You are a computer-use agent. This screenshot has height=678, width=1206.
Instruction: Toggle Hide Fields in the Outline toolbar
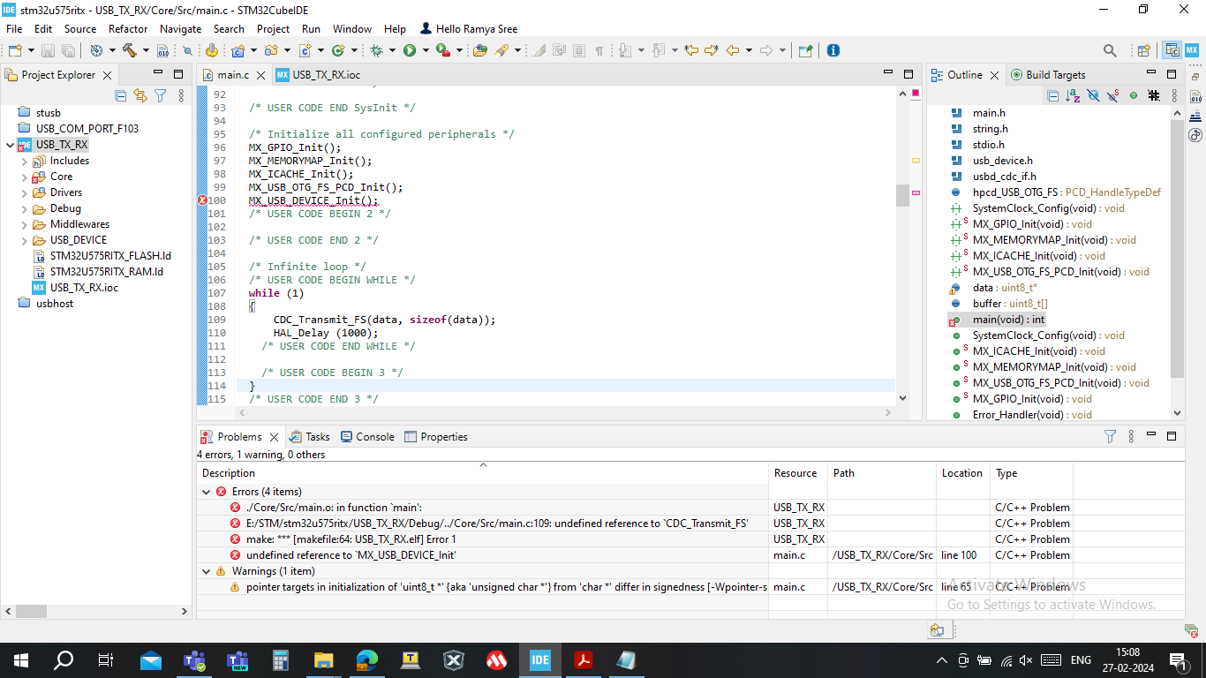(1093, 95)
